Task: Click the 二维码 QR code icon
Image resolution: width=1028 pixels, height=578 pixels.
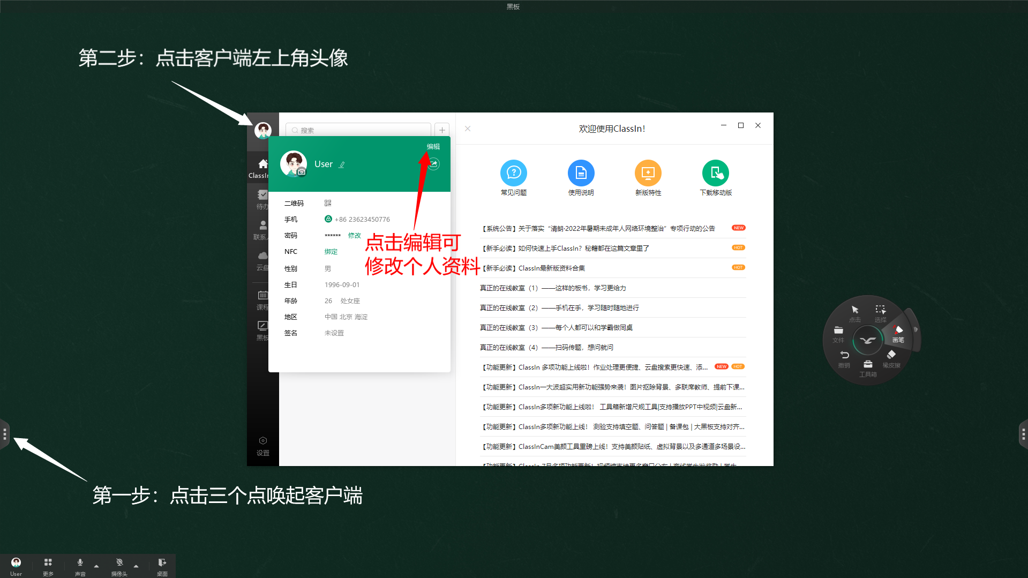Action: 328,203
